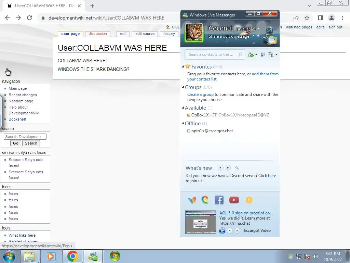Click the Create a group link
350x263 pixels.
point(200,95)
